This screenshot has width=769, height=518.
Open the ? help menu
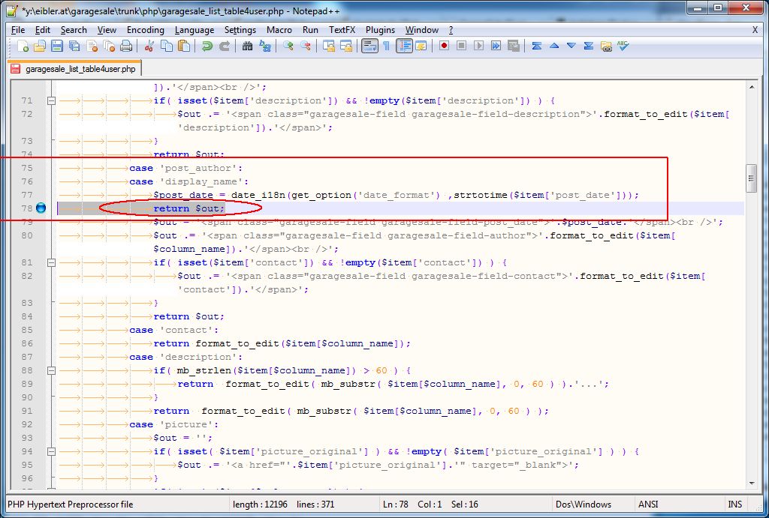pyautogui.click(x=451, y=30)
